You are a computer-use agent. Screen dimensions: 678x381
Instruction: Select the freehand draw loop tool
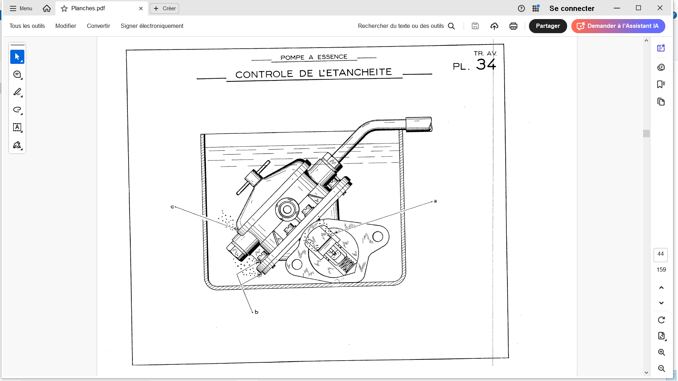(17, 110)
